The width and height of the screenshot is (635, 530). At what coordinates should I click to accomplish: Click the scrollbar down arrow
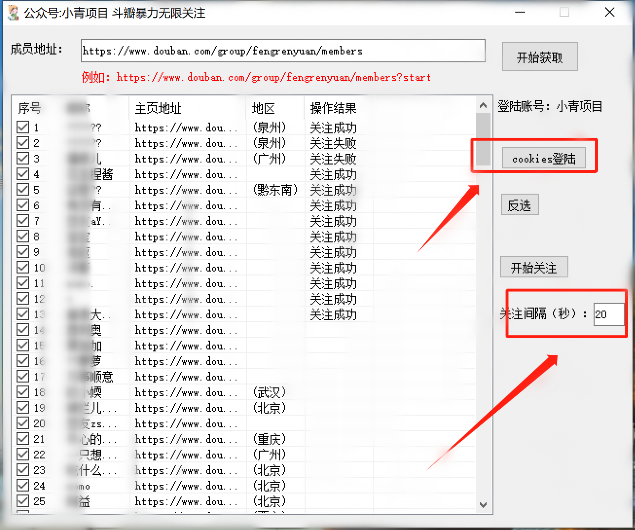click(x=482, y=505)
